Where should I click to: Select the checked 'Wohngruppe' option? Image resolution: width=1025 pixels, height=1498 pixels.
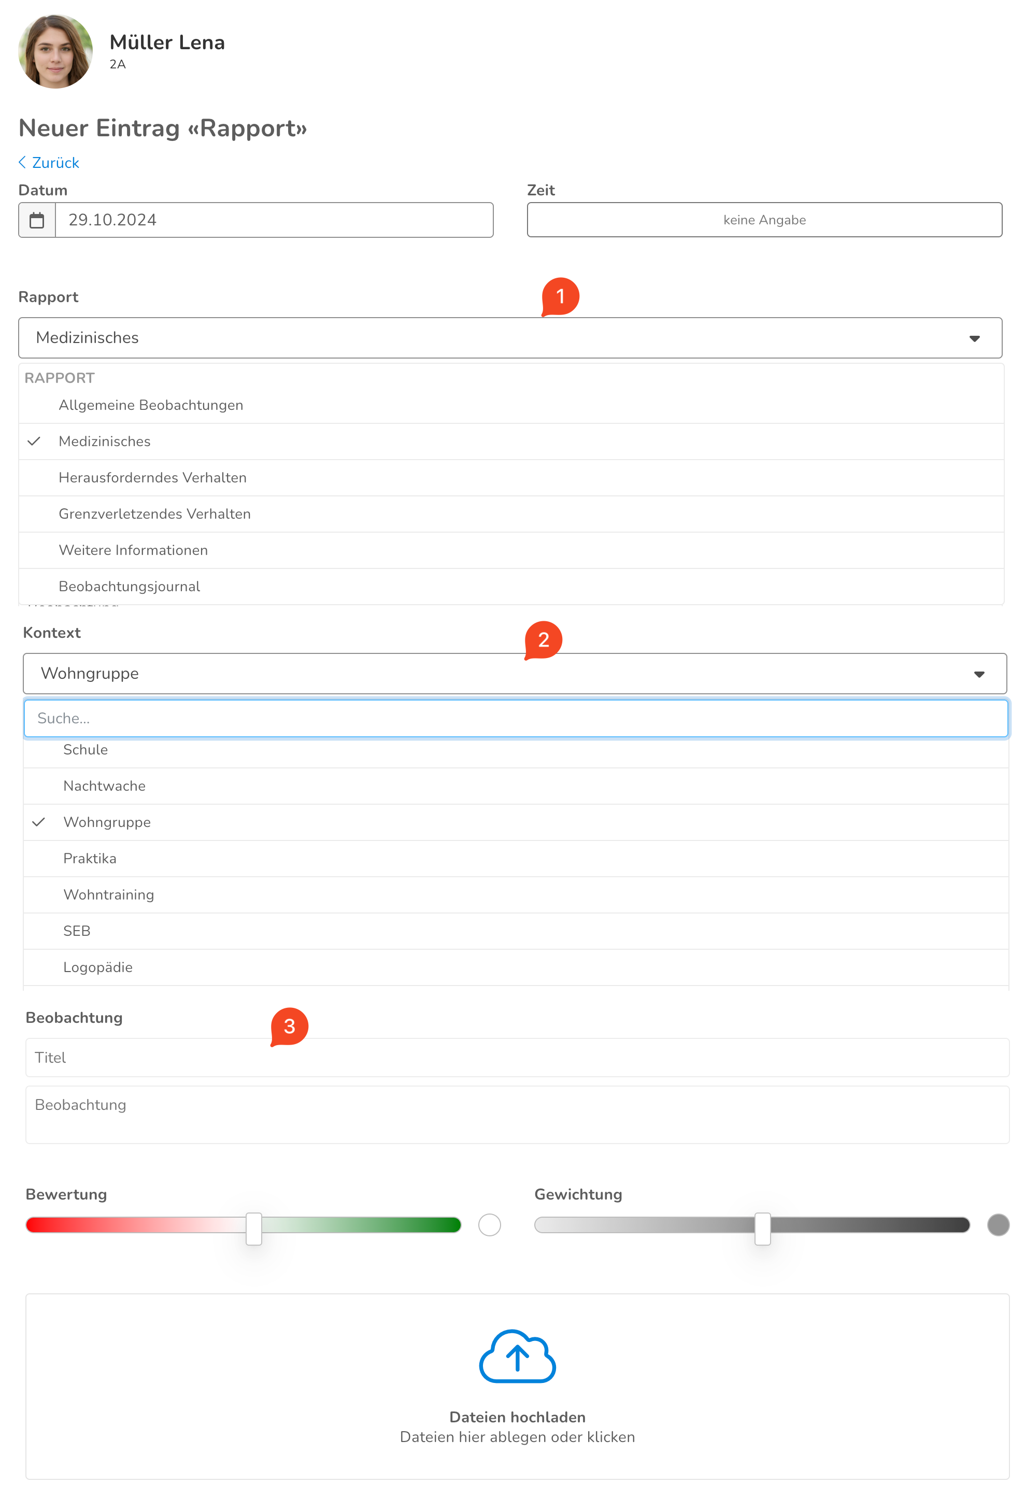[107, 822]
